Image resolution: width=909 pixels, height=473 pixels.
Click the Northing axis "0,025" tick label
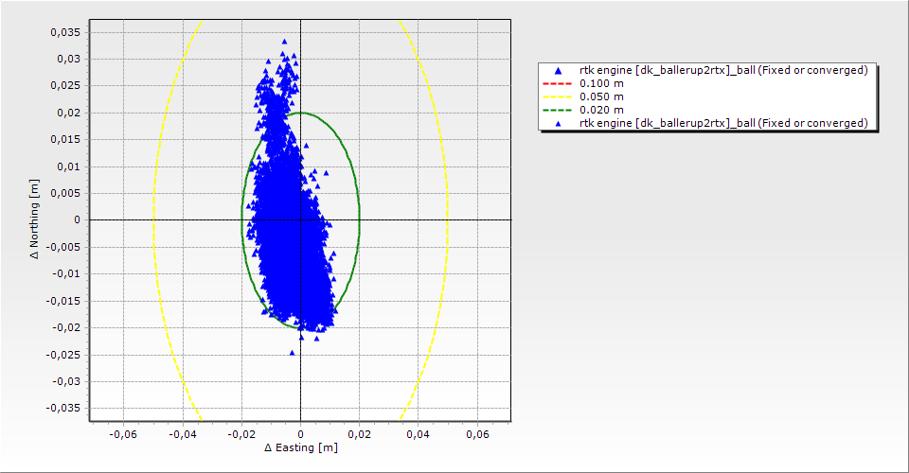coord(65,86)
